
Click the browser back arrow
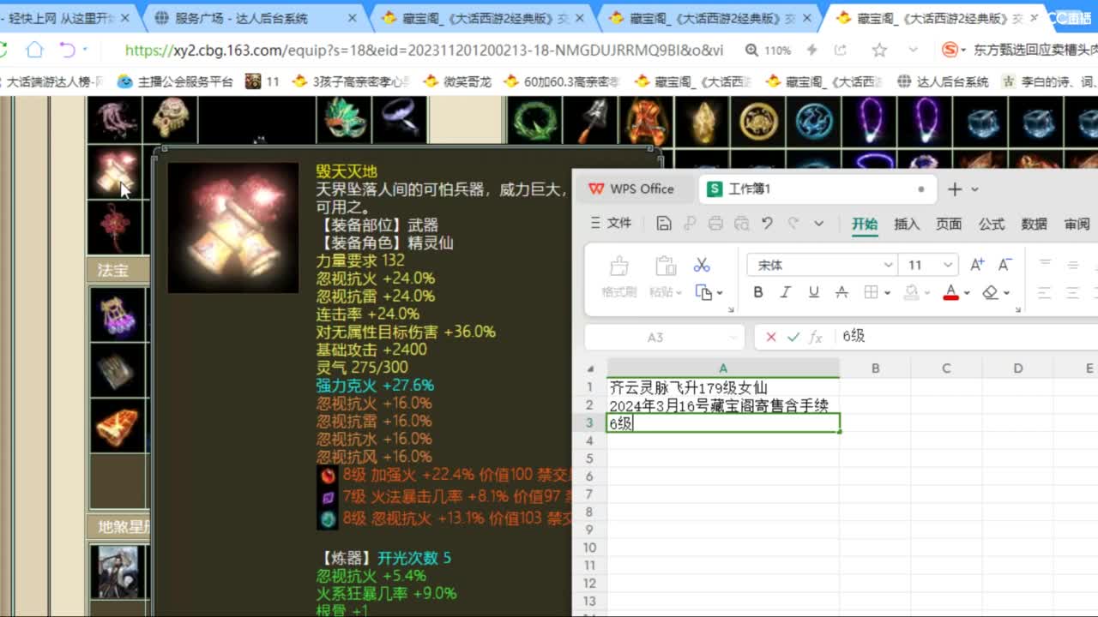pyautogui.click(x=68, y=50)
